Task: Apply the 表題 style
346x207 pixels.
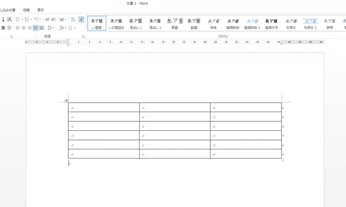Action: click(175, 23)
